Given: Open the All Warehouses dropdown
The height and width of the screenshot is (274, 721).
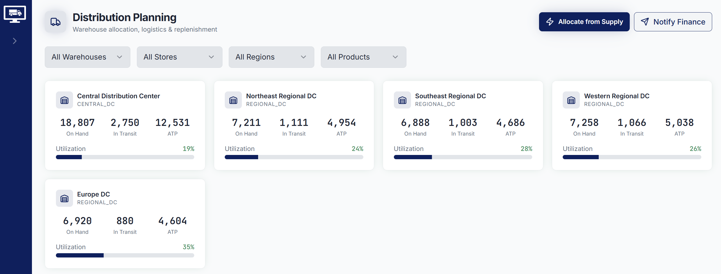Looking at the screenshot, I should (87, 57).
